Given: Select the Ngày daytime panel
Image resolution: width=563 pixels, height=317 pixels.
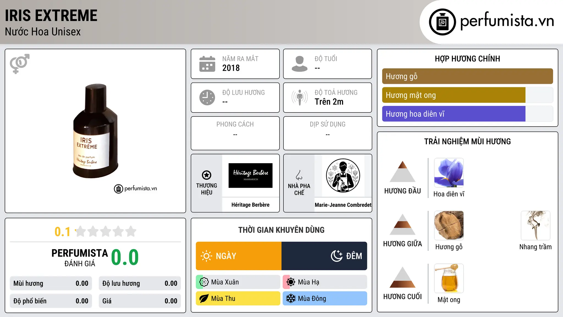Looking at the screenshot, I should pos(239,256).
